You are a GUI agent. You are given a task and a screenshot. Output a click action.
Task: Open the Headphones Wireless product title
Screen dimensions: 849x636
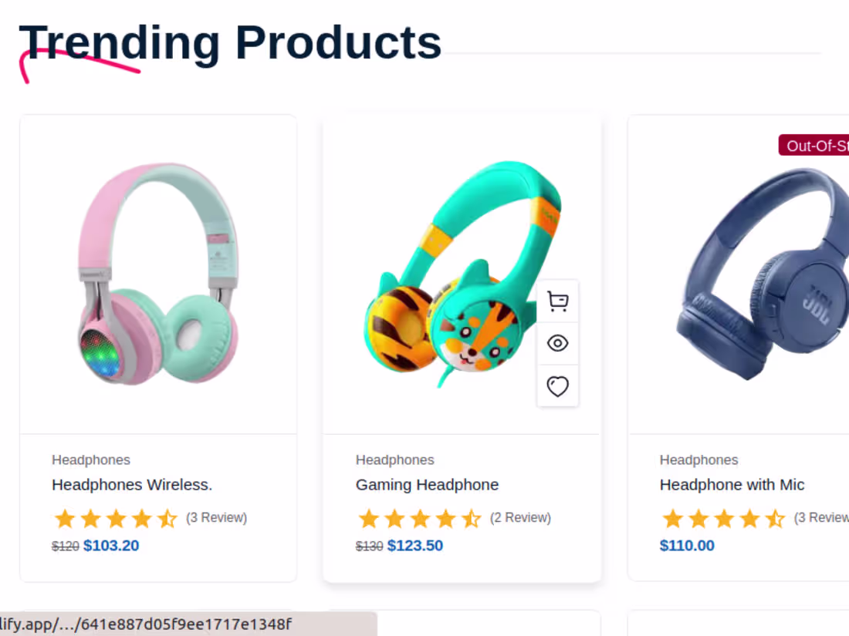132,485
